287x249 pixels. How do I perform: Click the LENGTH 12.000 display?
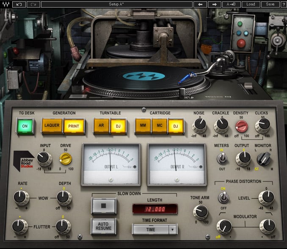155,209
